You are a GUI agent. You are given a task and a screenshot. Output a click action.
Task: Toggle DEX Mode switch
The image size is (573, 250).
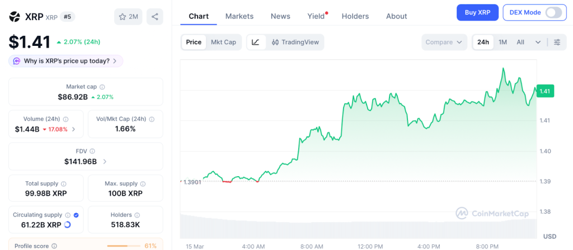pyautogui.click(x=553, y=12)
